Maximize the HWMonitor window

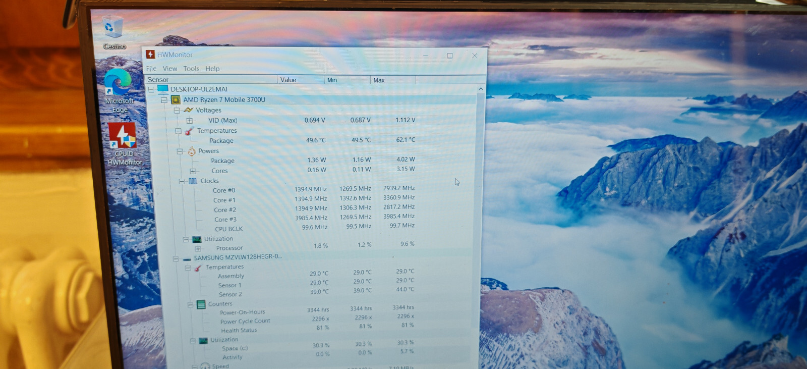[x=450, y=56]
